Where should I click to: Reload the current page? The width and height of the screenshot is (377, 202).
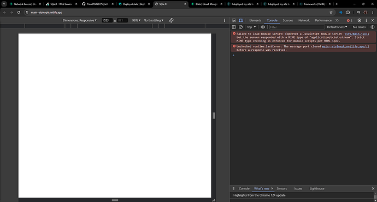[x=19, y=13]
